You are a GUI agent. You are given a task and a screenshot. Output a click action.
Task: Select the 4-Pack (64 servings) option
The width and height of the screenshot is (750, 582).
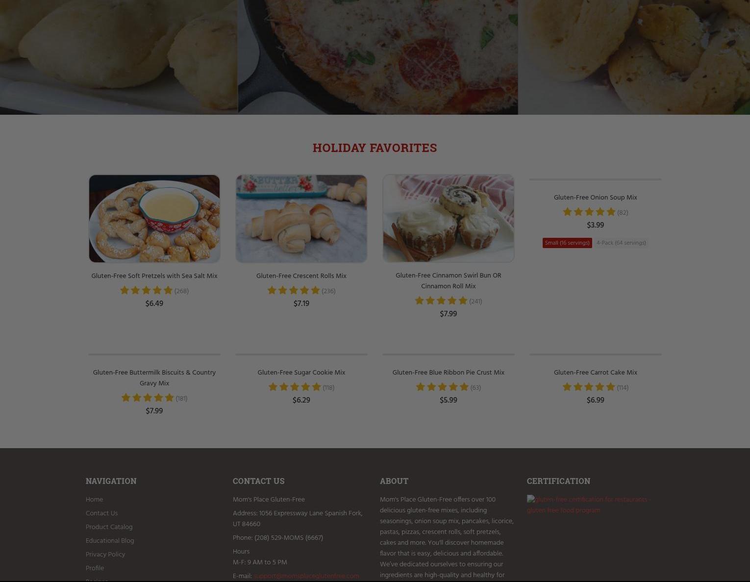[621, 243]
